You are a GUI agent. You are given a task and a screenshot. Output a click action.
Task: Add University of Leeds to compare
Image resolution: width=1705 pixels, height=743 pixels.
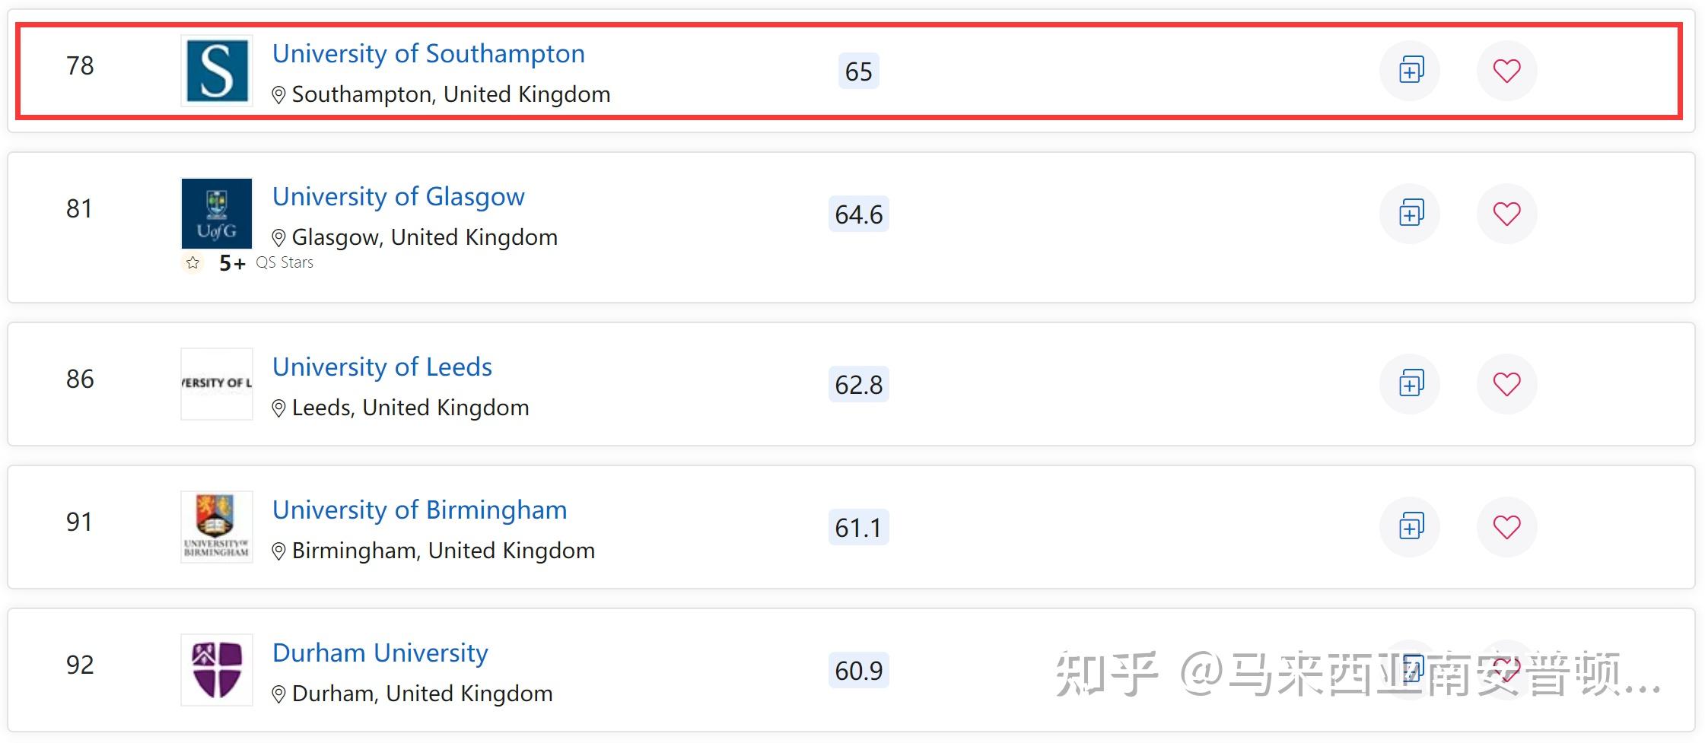(1410, 384)
